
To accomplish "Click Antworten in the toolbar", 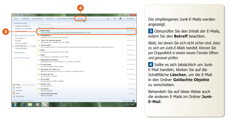I will pyautogui.click(x=26, y=19).
